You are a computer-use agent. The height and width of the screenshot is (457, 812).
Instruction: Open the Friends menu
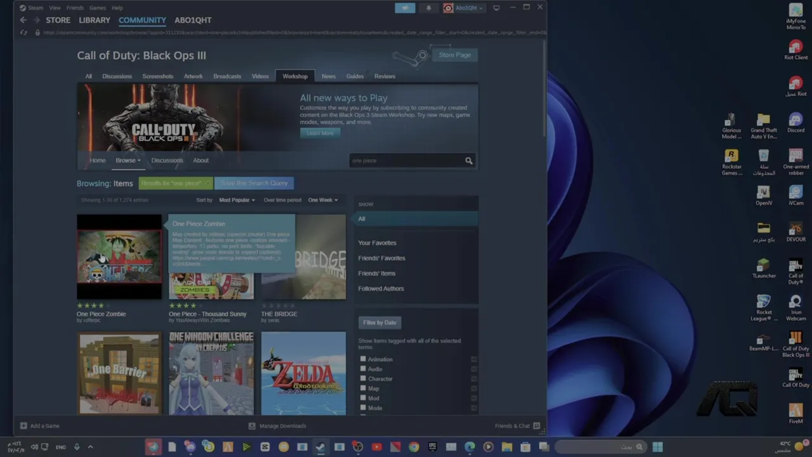(75, 8)
